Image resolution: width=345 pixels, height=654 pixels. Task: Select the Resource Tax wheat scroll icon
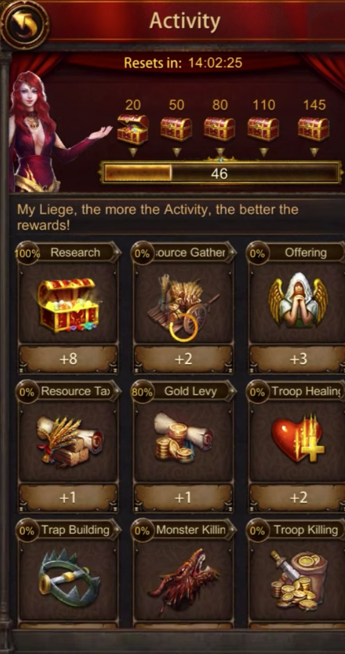click(x=69, y=439)
